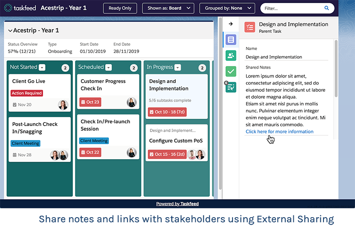Open the Powered by Taskfeed link

tap(177, 204)
